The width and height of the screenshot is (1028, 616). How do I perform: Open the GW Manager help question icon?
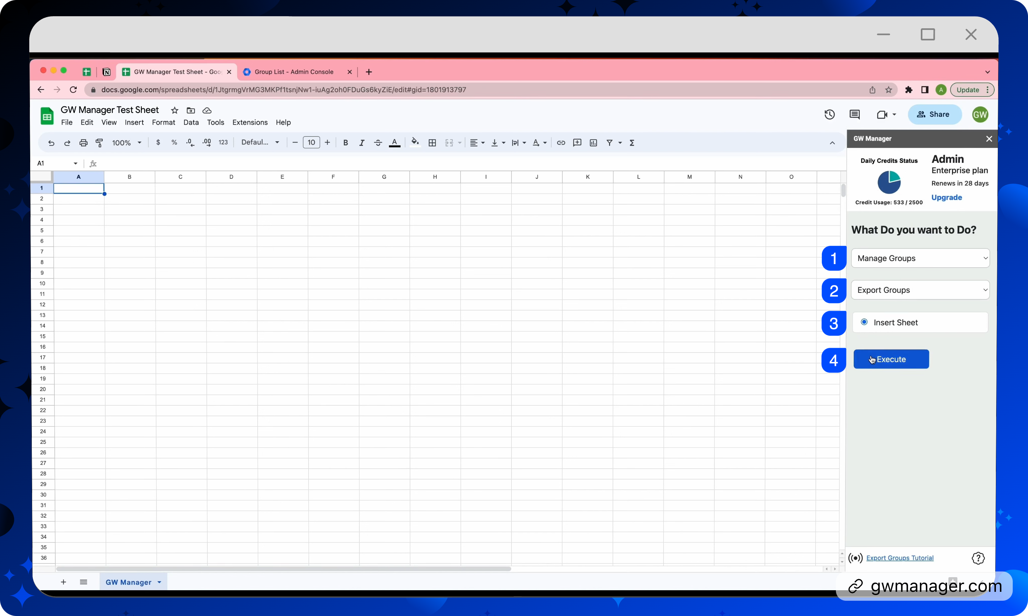tap(978, 558)
